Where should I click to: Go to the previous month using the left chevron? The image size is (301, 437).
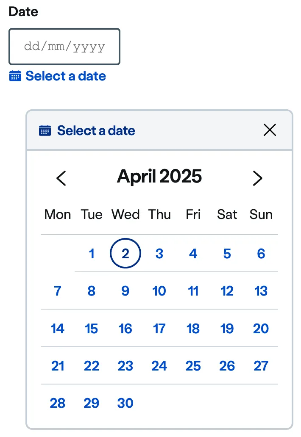point(61,178)
